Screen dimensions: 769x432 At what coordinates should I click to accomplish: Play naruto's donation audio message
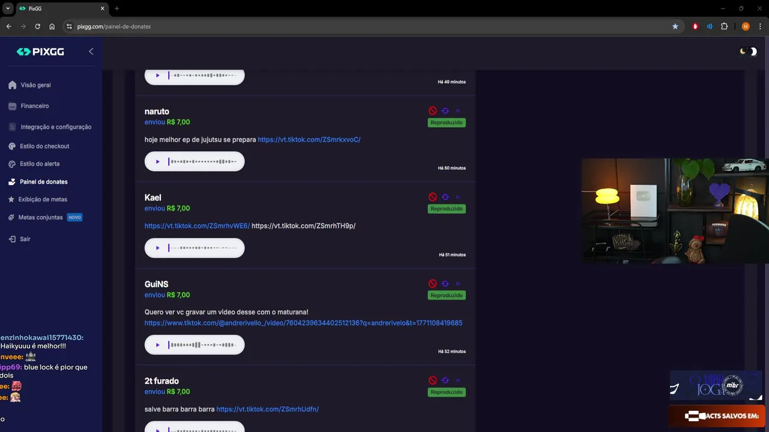(158, 161)
